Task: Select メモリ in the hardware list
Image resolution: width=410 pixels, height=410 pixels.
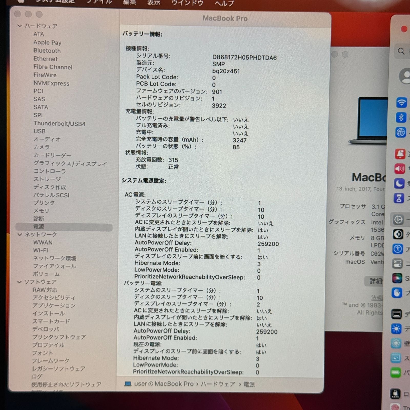Action: [x=41, y=211]
